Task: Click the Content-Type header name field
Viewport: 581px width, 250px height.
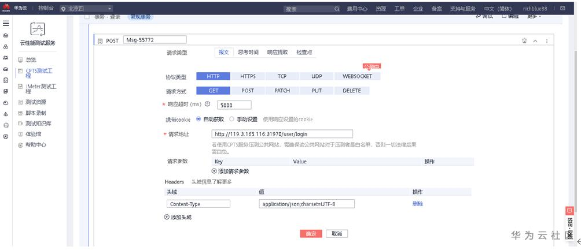Action: [x=198, y=204]
